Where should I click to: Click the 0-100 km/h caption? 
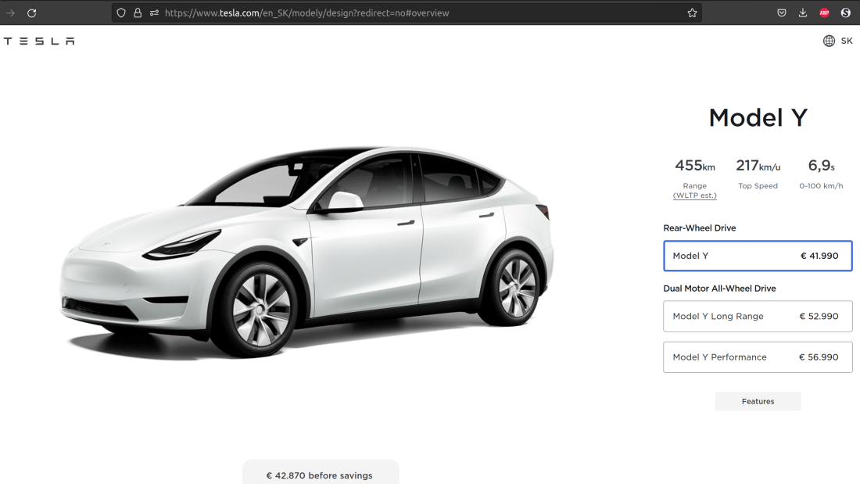coord(821,186)
